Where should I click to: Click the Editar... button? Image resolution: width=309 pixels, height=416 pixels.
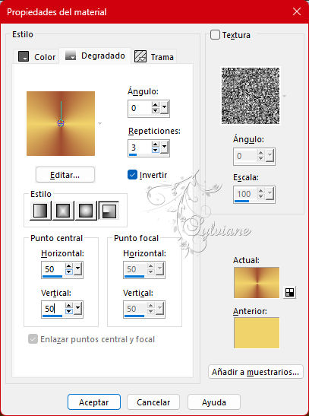(65, 175)
